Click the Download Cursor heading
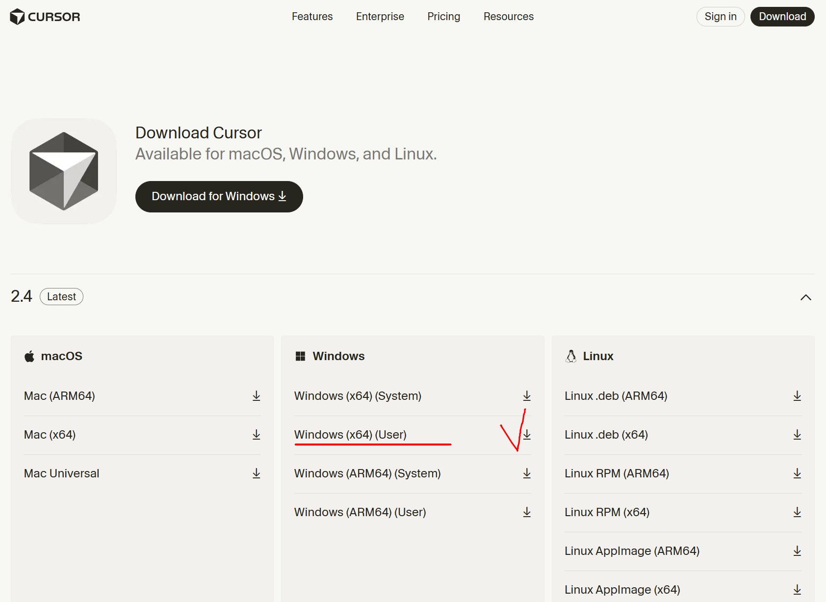This screenshot has height=602, width=826. 199,133
